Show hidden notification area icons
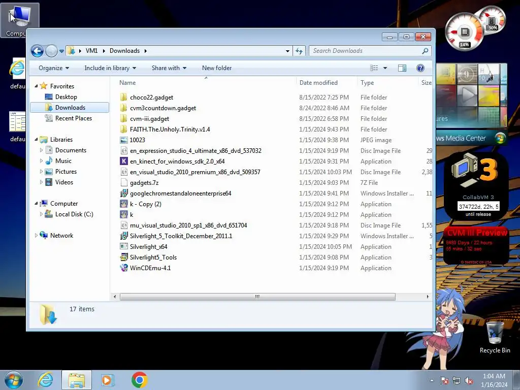 432,380
